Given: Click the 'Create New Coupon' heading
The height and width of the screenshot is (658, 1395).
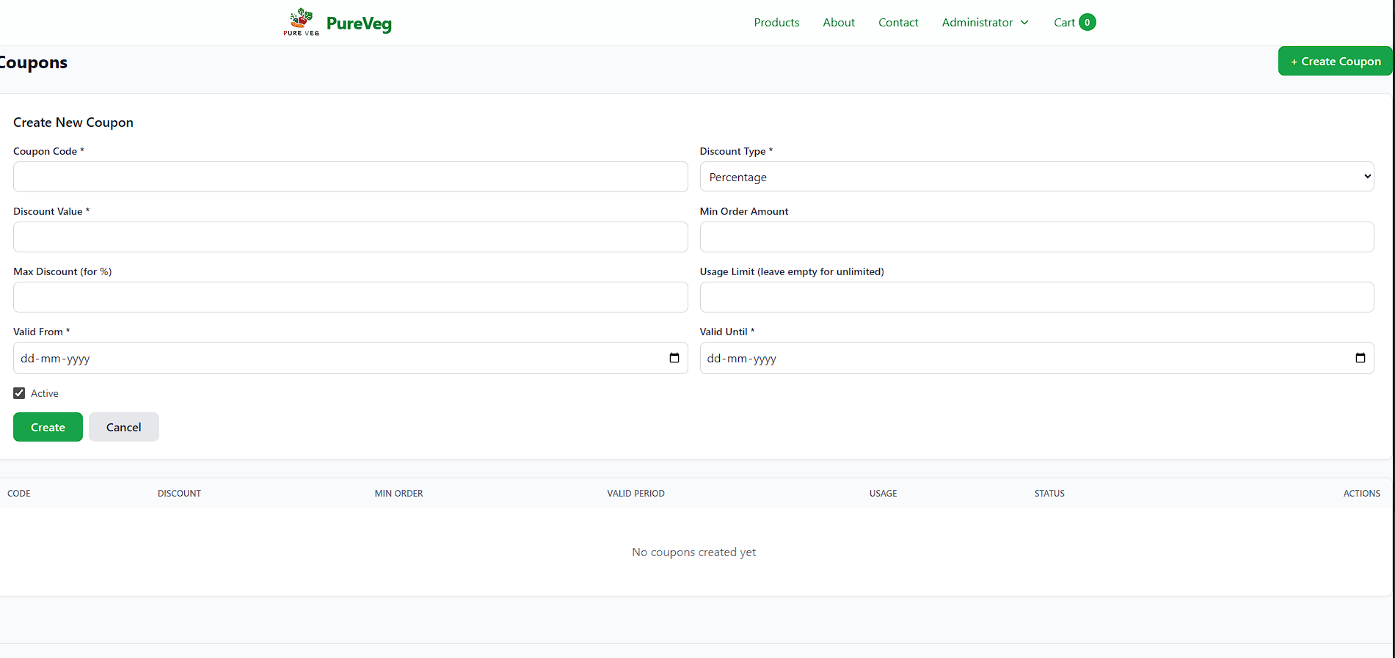Looking at the screenshot, I should pos(73,123).
